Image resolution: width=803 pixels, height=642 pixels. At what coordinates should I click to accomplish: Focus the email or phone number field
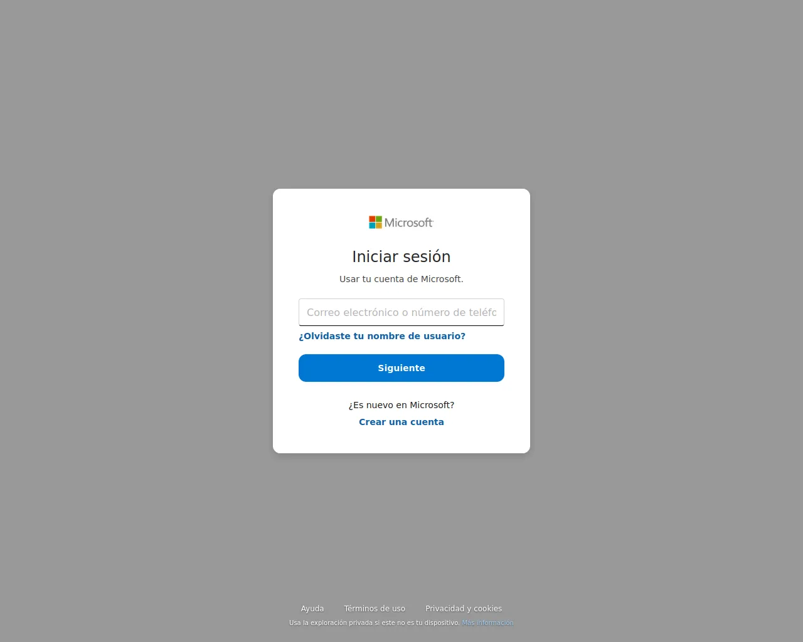point(401,312)
